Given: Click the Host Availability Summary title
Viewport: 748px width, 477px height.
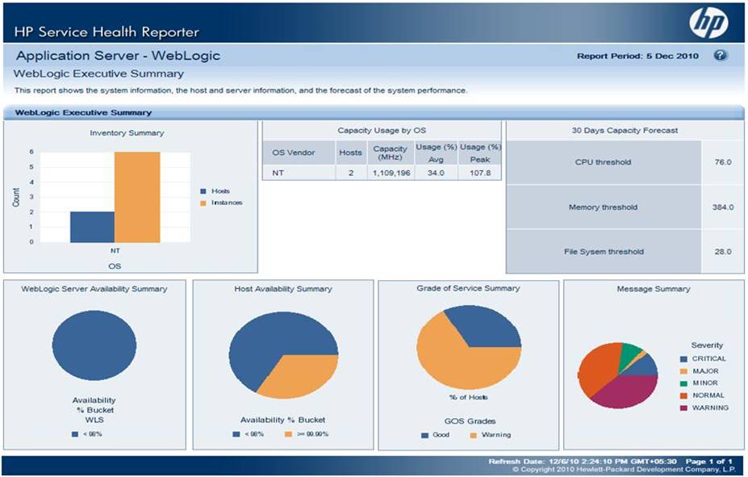Looking at the screenshot, I should click(x=283, y=289).
